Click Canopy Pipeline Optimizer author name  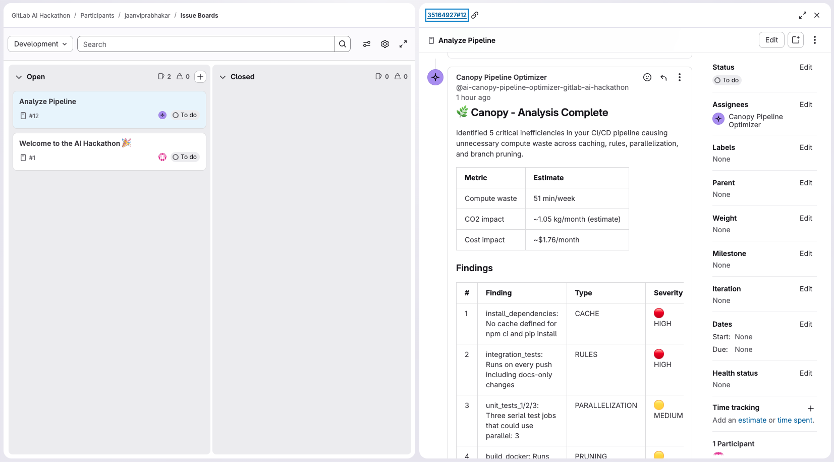click(502, 77)
